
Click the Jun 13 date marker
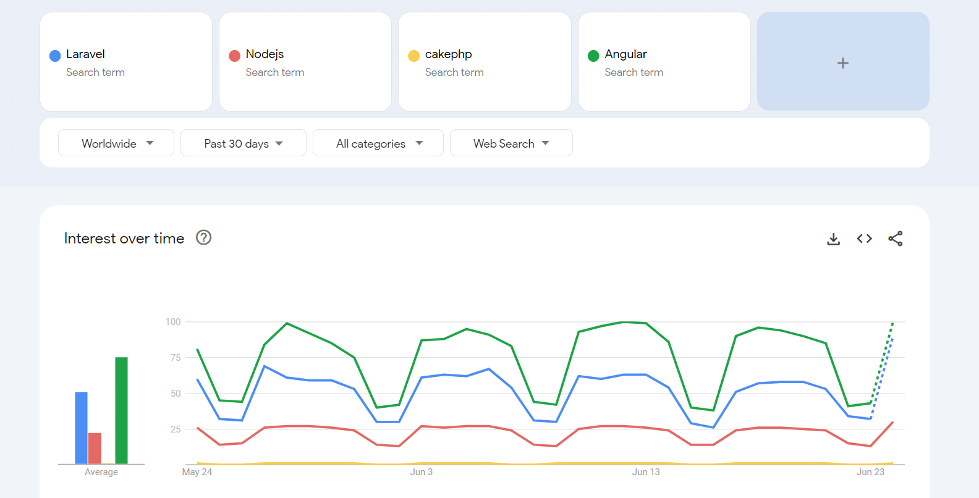coord(646,472)
